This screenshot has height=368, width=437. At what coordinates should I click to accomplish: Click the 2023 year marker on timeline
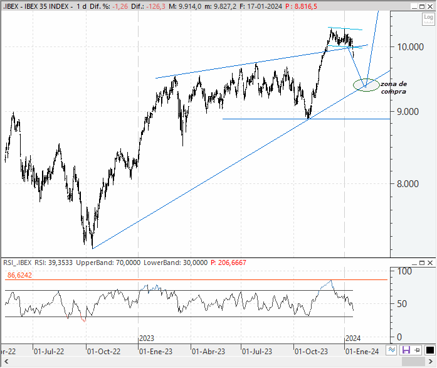click(147, 338)
